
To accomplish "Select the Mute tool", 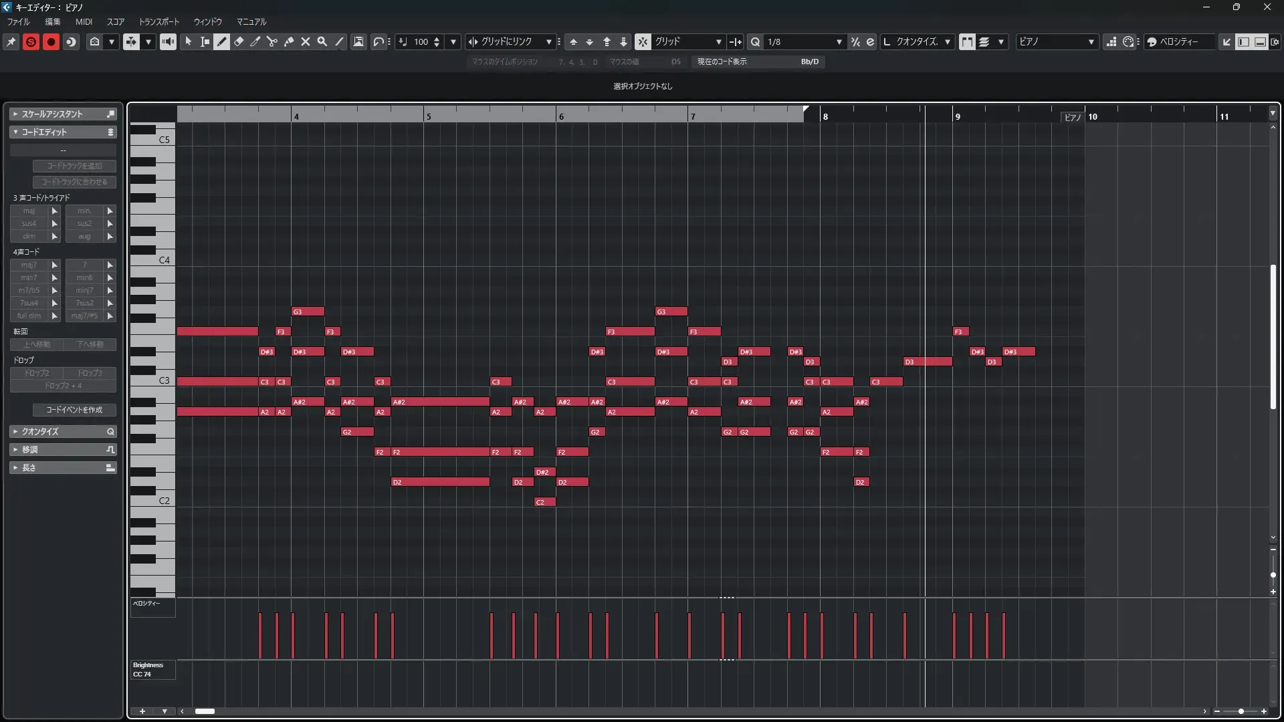I will pyautogui.click(x=305, y=41).
